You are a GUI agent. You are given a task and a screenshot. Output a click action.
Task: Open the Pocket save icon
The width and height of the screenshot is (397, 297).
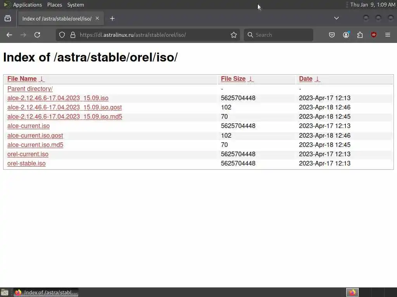(x=332, y=35)
